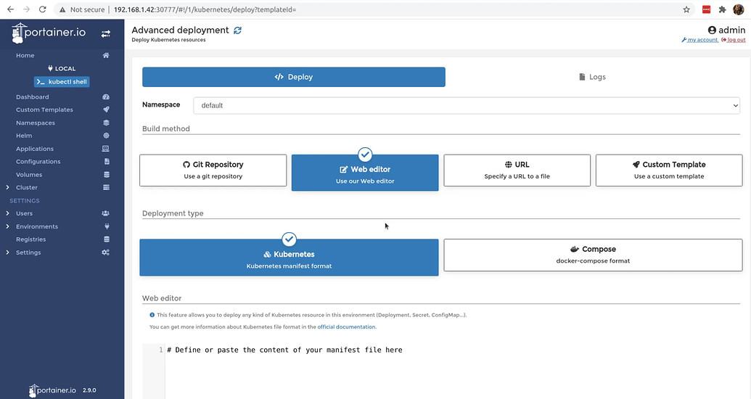Open the kubectl shell button
Image resolution: width=751 pixels, height=399 pixels.
(x=62, y=82)
